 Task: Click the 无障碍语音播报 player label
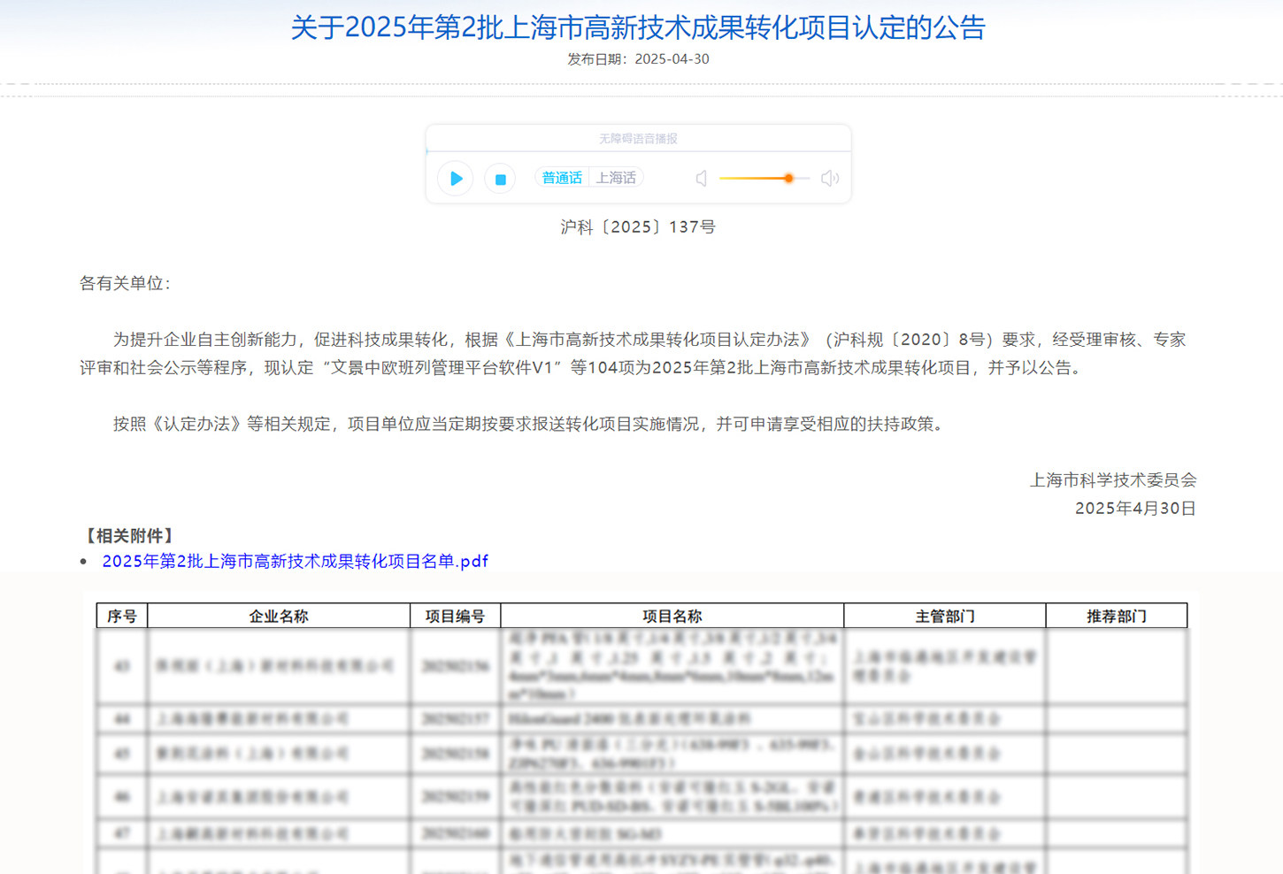(638, 139)
